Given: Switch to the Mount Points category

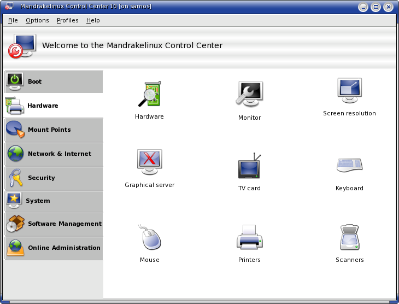Looking at the screenshot, I should [x=54, y=130].
